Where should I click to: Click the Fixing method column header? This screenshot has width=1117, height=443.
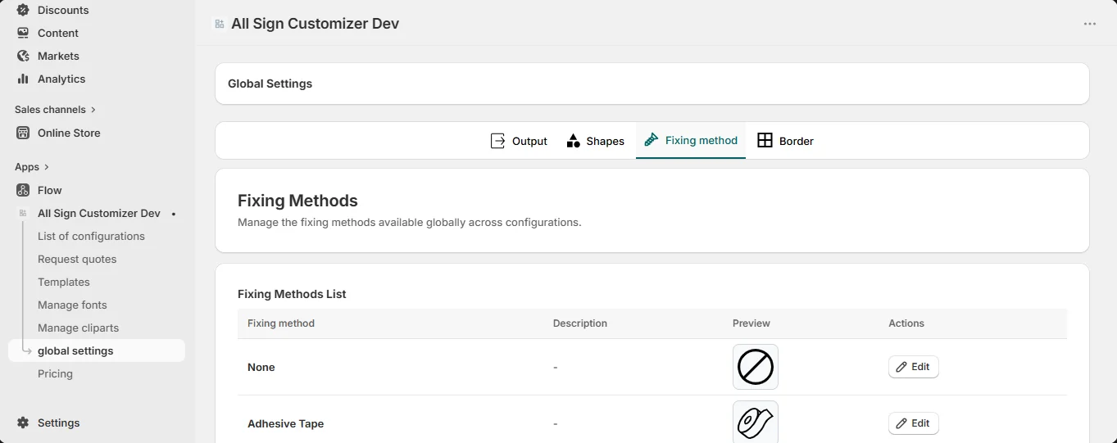pyautogui.click(x=281, y=323)
